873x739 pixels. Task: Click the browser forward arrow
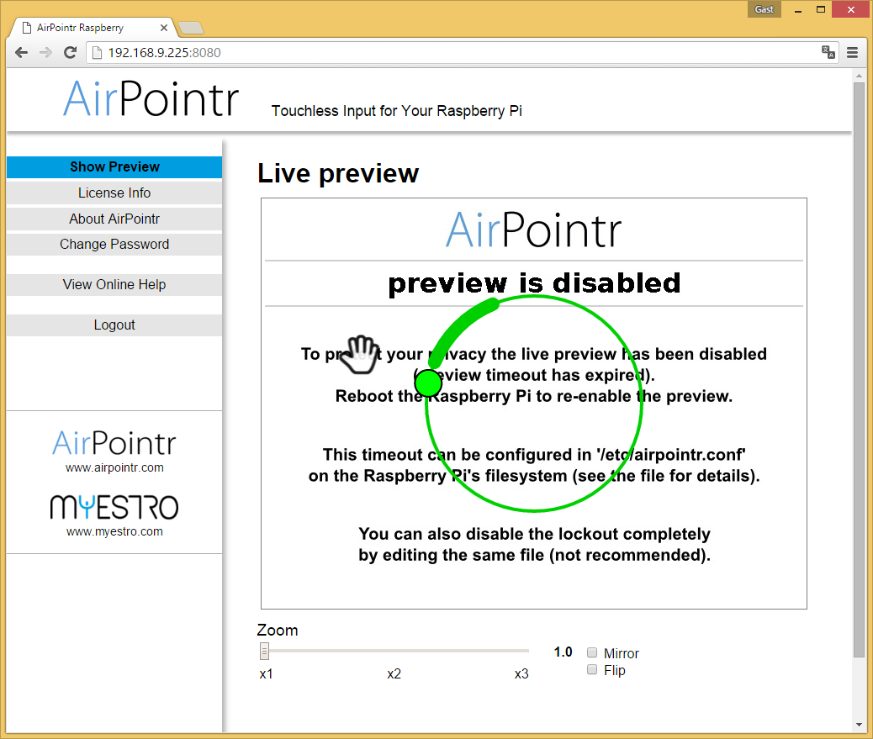46,52
